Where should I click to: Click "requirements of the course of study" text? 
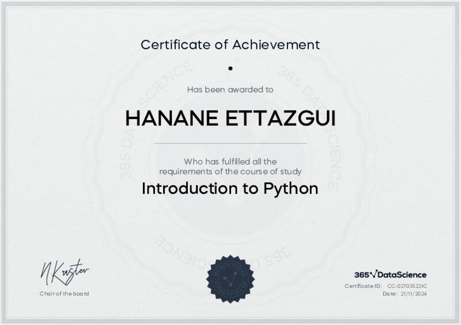click(x=230, y=171)
